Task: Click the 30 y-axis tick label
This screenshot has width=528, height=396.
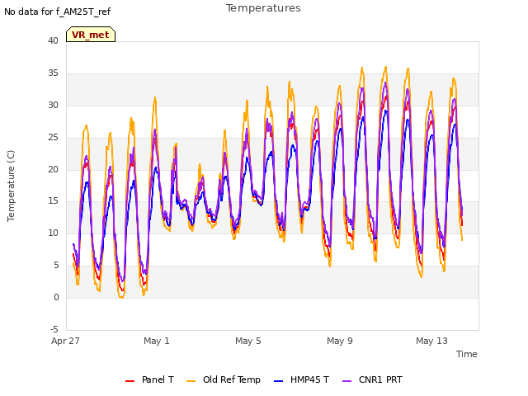Action: pyautogui.click(x=53, y=105)
